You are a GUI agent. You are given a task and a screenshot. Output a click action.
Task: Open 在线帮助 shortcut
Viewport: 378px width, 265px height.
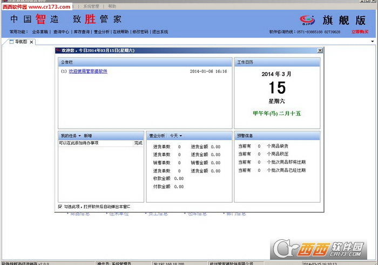tap(121, 32)
